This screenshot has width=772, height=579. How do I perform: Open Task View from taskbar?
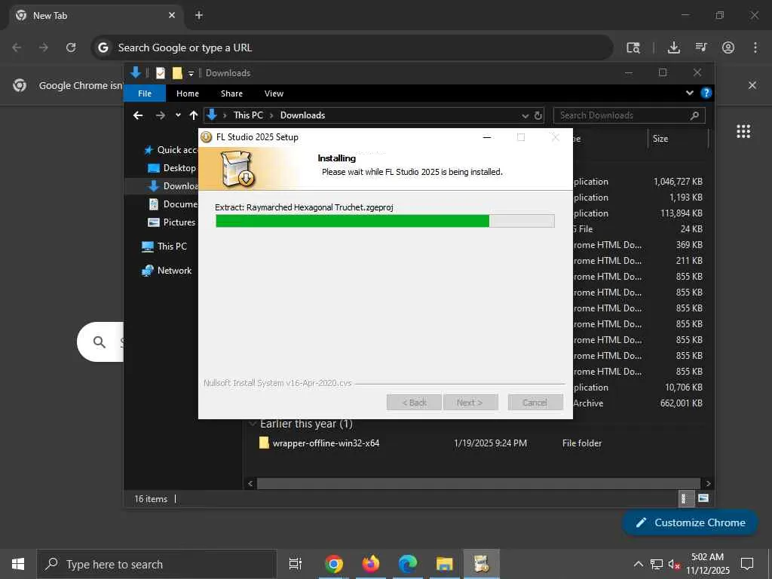(295, 564)
